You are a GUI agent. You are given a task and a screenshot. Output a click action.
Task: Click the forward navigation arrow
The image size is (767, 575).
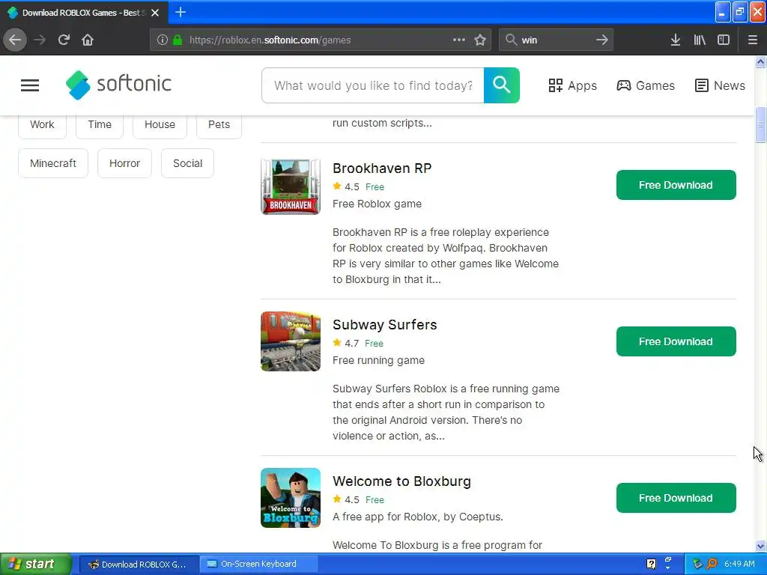pos(40,40)
